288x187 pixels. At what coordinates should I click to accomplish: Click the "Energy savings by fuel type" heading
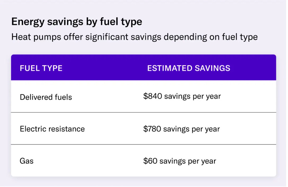[77, 22]
